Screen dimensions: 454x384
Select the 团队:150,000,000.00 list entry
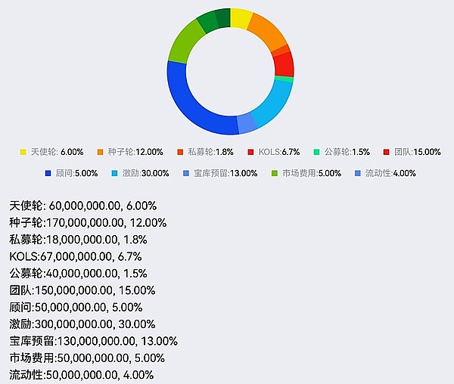pyautogui.click(x=82, y=290)
